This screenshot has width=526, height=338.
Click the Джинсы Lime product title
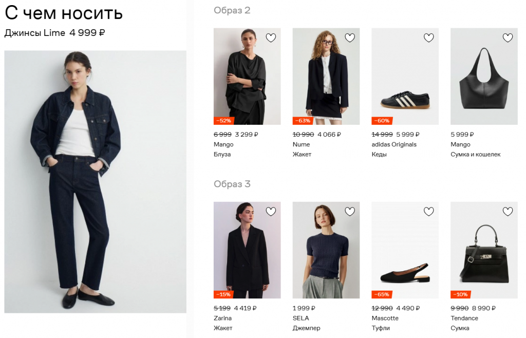tap(34, 33)
